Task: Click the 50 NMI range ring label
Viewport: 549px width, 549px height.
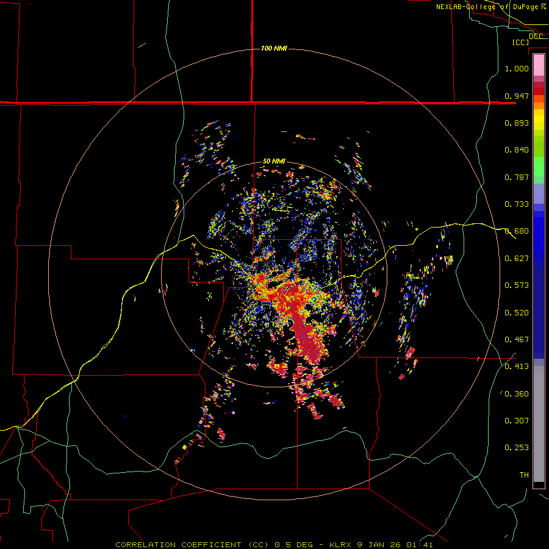Action: (x=274, y=161)
